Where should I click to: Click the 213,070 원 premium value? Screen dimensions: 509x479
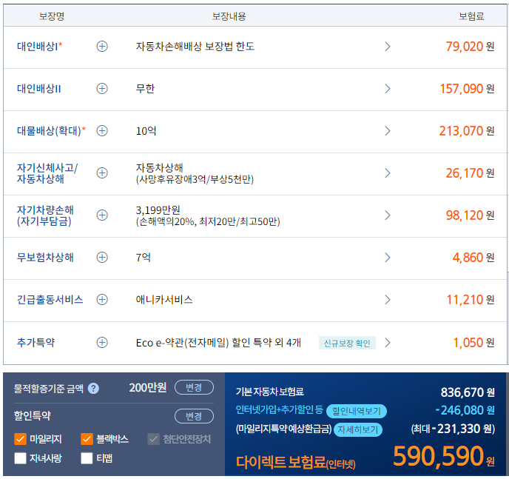(467, 131)
